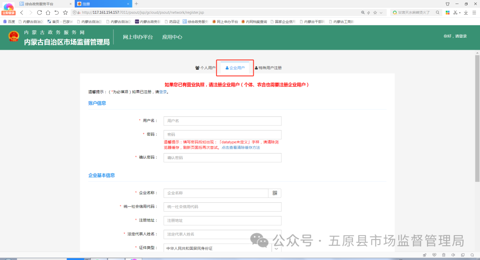Click the browser back arrow
The image size is (480, 260).
[21, 12]
